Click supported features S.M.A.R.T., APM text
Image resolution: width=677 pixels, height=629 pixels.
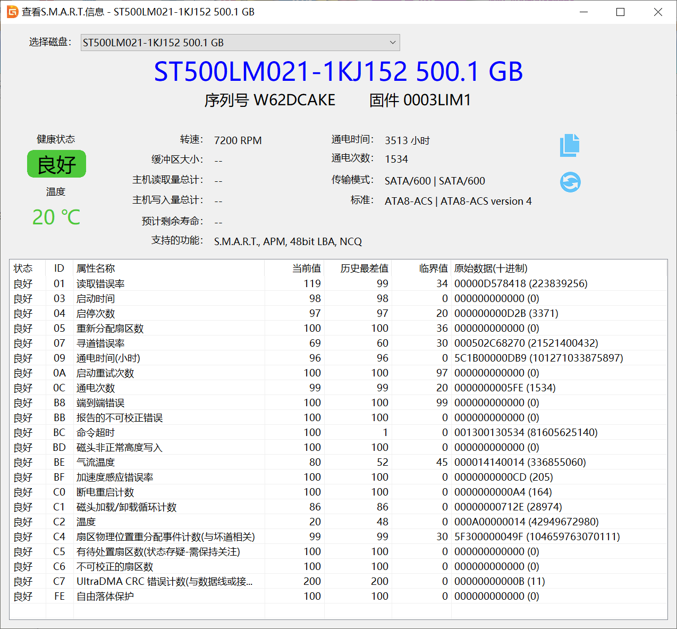(288, 241)
